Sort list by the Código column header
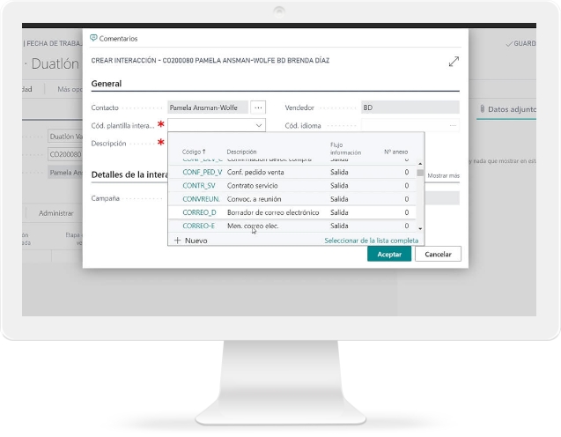This screenshot has width=561, height=437. (191, 152)
